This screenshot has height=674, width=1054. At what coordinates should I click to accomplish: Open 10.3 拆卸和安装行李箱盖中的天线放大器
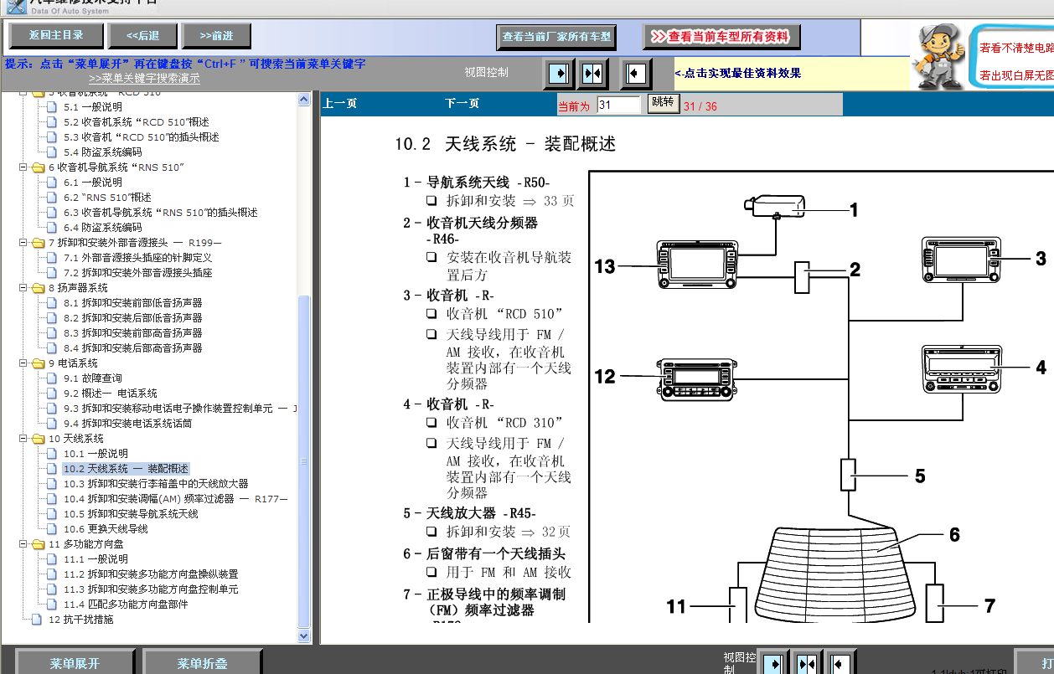(x=155, y=484)
